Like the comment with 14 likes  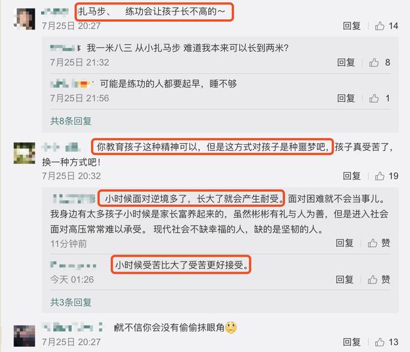pos(380,26)
